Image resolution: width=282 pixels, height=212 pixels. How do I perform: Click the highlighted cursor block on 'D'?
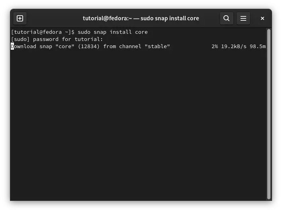[12, 47]
